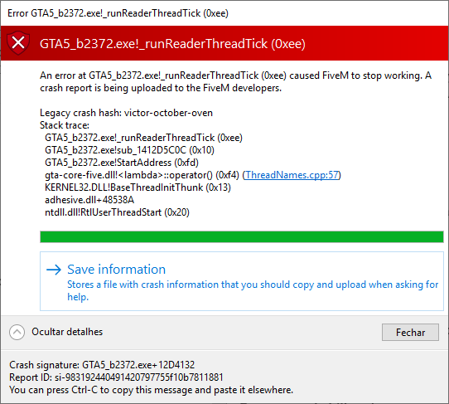Click the Ctrl-C copy hint message
This screenshot has height=404, width=449.
tap(152, 390)
